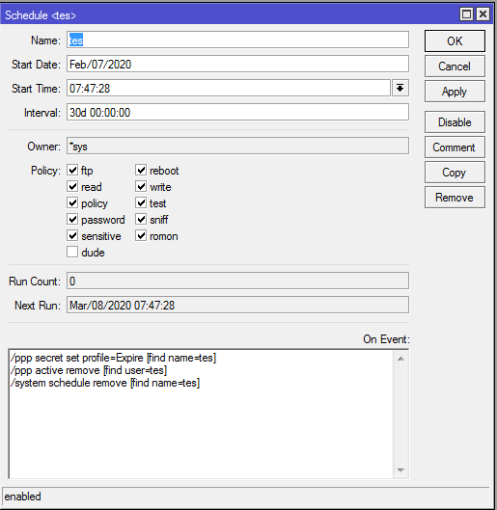Toggle the policy permission checkbox
497x510 pixels.
point(72,203)
